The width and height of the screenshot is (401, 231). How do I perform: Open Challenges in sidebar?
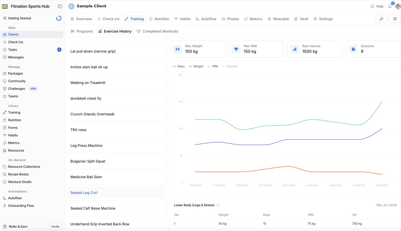coord(32,89)
